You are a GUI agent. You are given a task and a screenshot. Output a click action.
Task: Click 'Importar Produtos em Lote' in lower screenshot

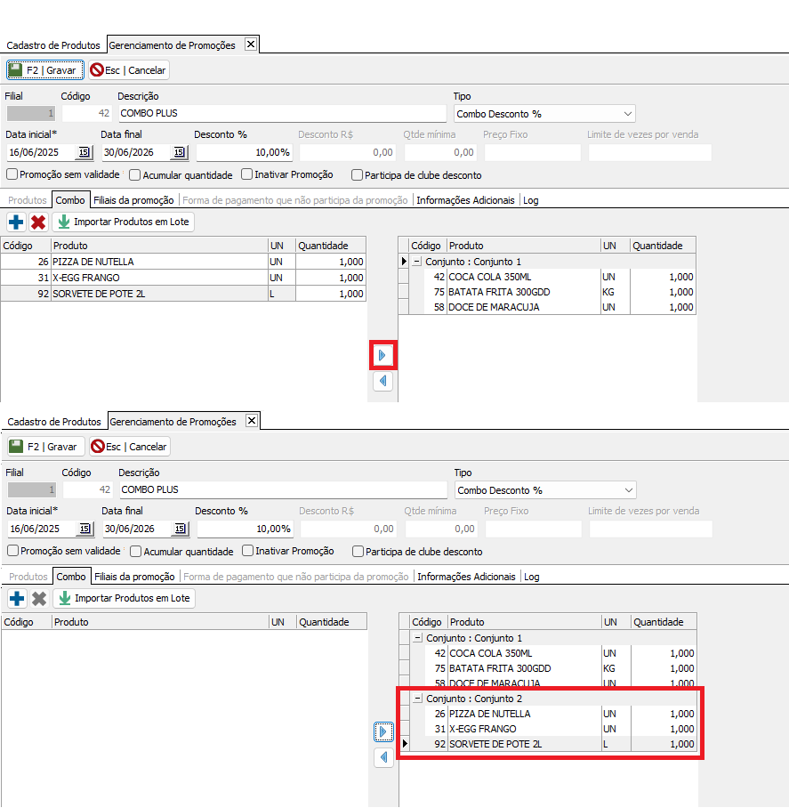point(124,598)
